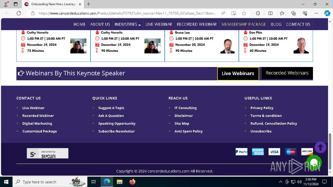This screenshot has width=333, height=187.
Task: Select Live Webinars tab
Action: (238, 74)
